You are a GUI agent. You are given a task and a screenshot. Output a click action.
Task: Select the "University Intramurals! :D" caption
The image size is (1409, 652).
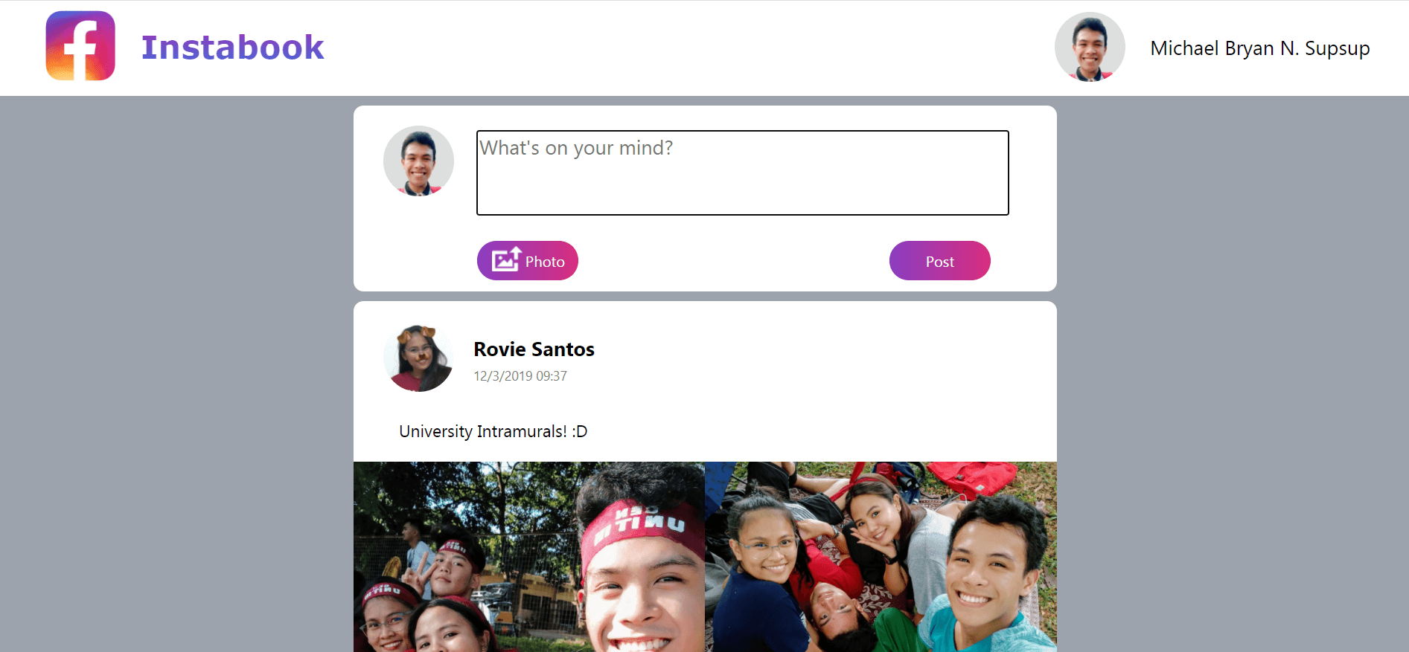click(x=493, y=431)
